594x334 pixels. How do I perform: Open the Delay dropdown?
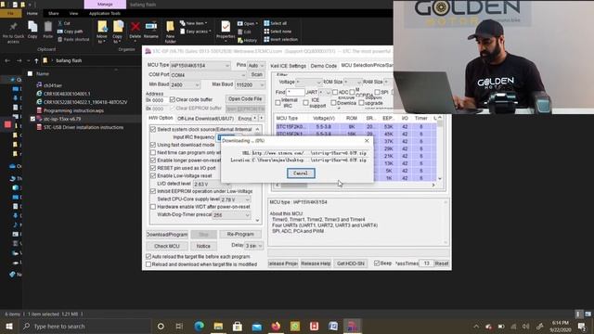253,246
